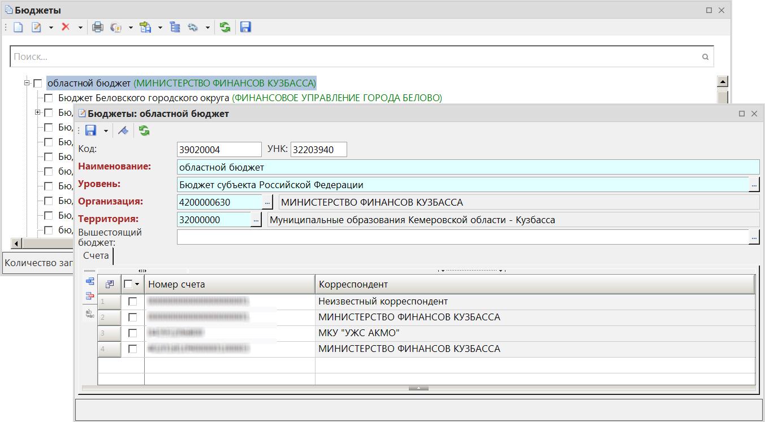Save the областной бюджет form with floppy icon
The image size is (765, 422).
pyautogui.click(x=90, y=131)
